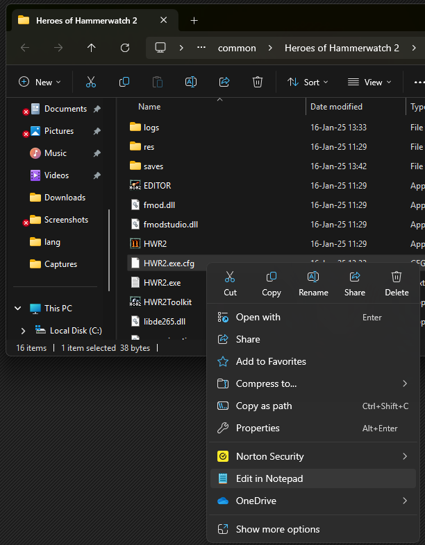Click the Copy icon in Explorer toolbar

click(124, 82)
